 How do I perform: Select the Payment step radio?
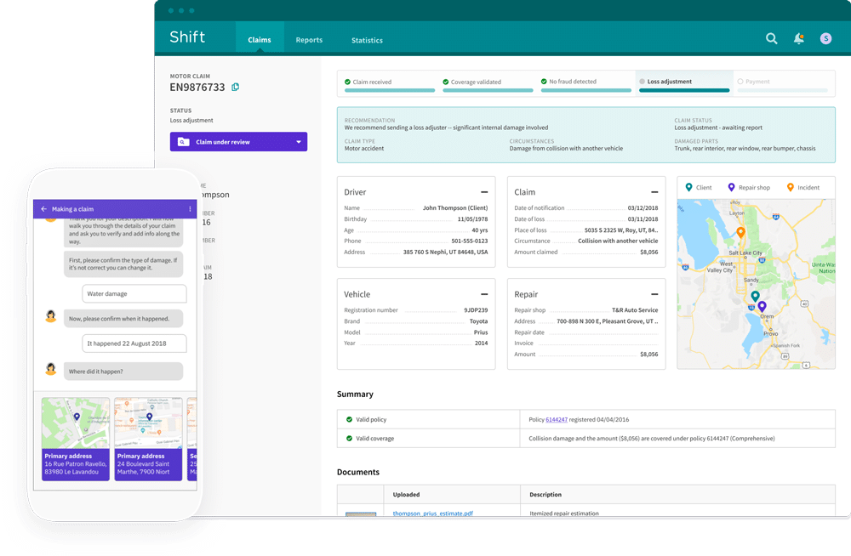click(x=740, y=82)
